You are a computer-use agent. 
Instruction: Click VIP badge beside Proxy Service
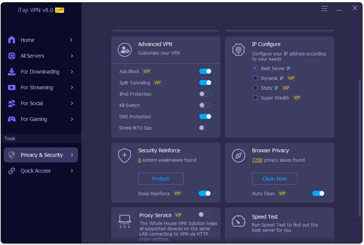pyautogui.click(x=178, y=215)
